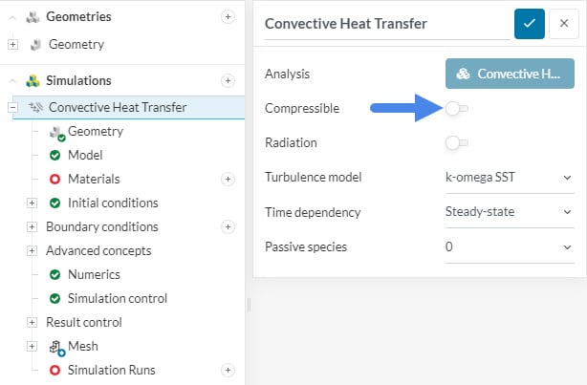
Task: Collapse the Geometries section chevron
Action: pos(12,17)
